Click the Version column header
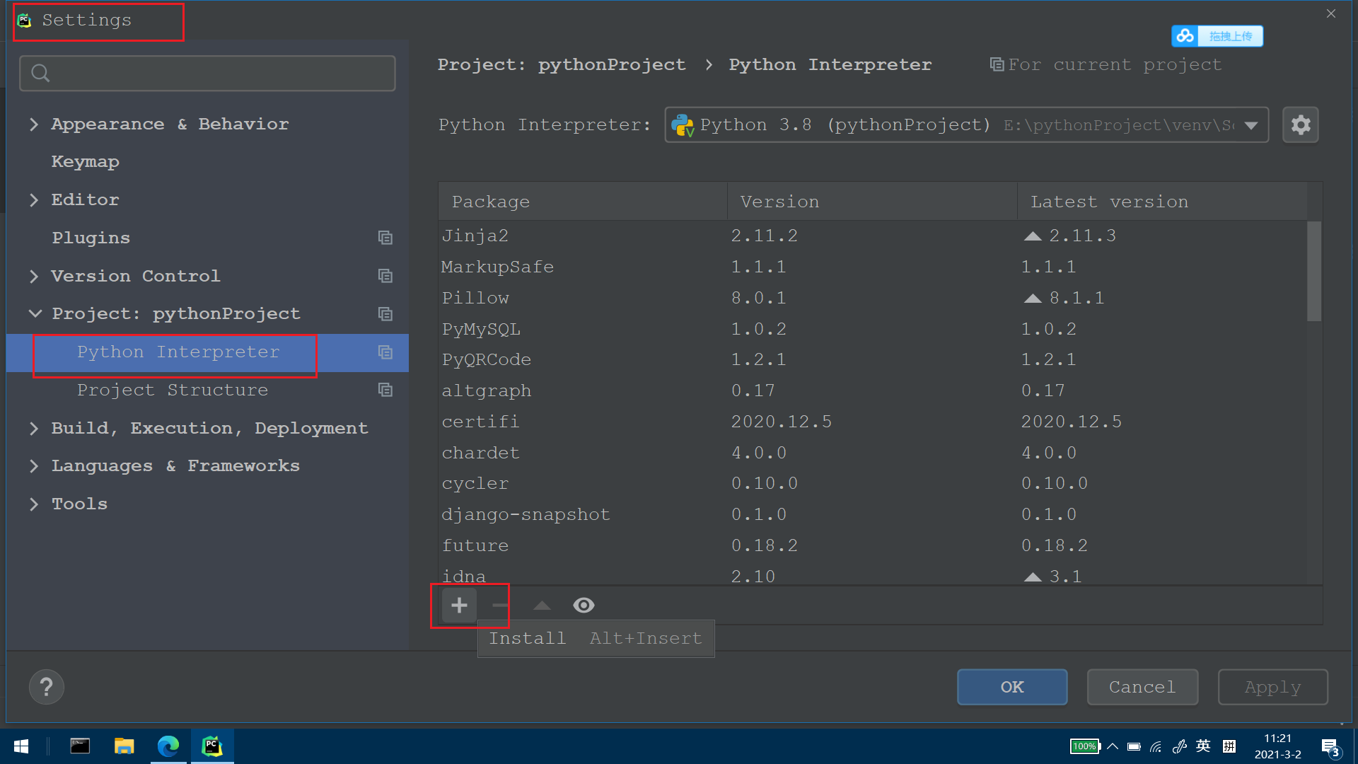The image size is (1358, 764). pos(872,202)
